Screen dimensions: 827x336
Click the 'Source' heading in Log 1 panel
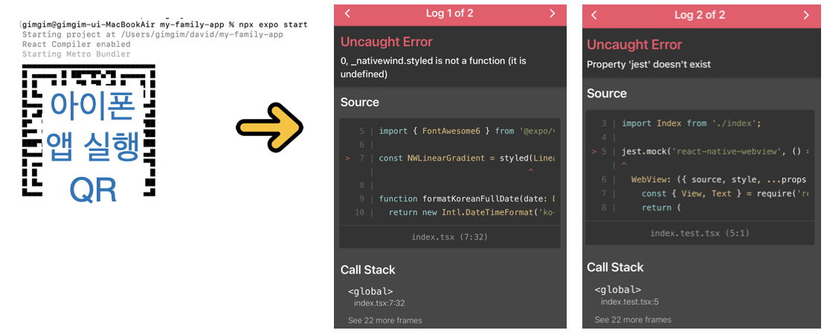click(x=360, y=103)
